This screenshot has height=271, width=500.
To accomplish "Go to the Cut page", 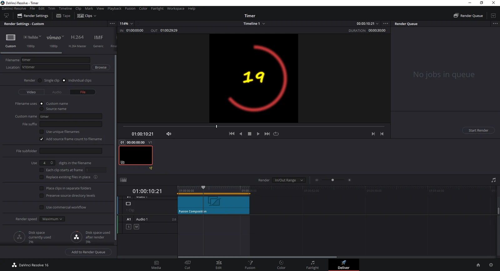I will point(187,265).
